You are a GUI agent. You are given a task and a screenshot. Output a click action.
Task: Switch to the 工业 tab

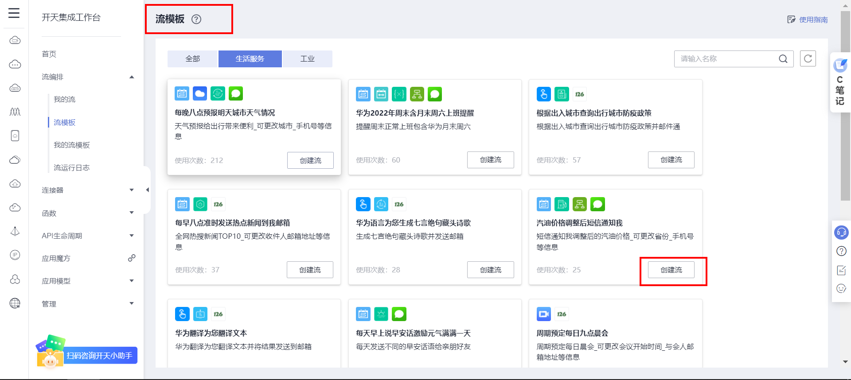click(307, 59)
